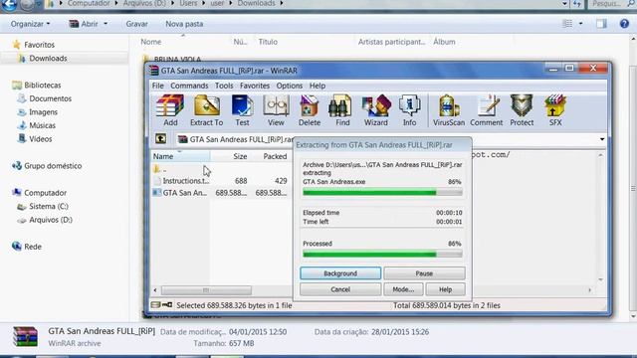Open the Tools menu
This screenshot has width=637, height=358.
click(224, 86)
